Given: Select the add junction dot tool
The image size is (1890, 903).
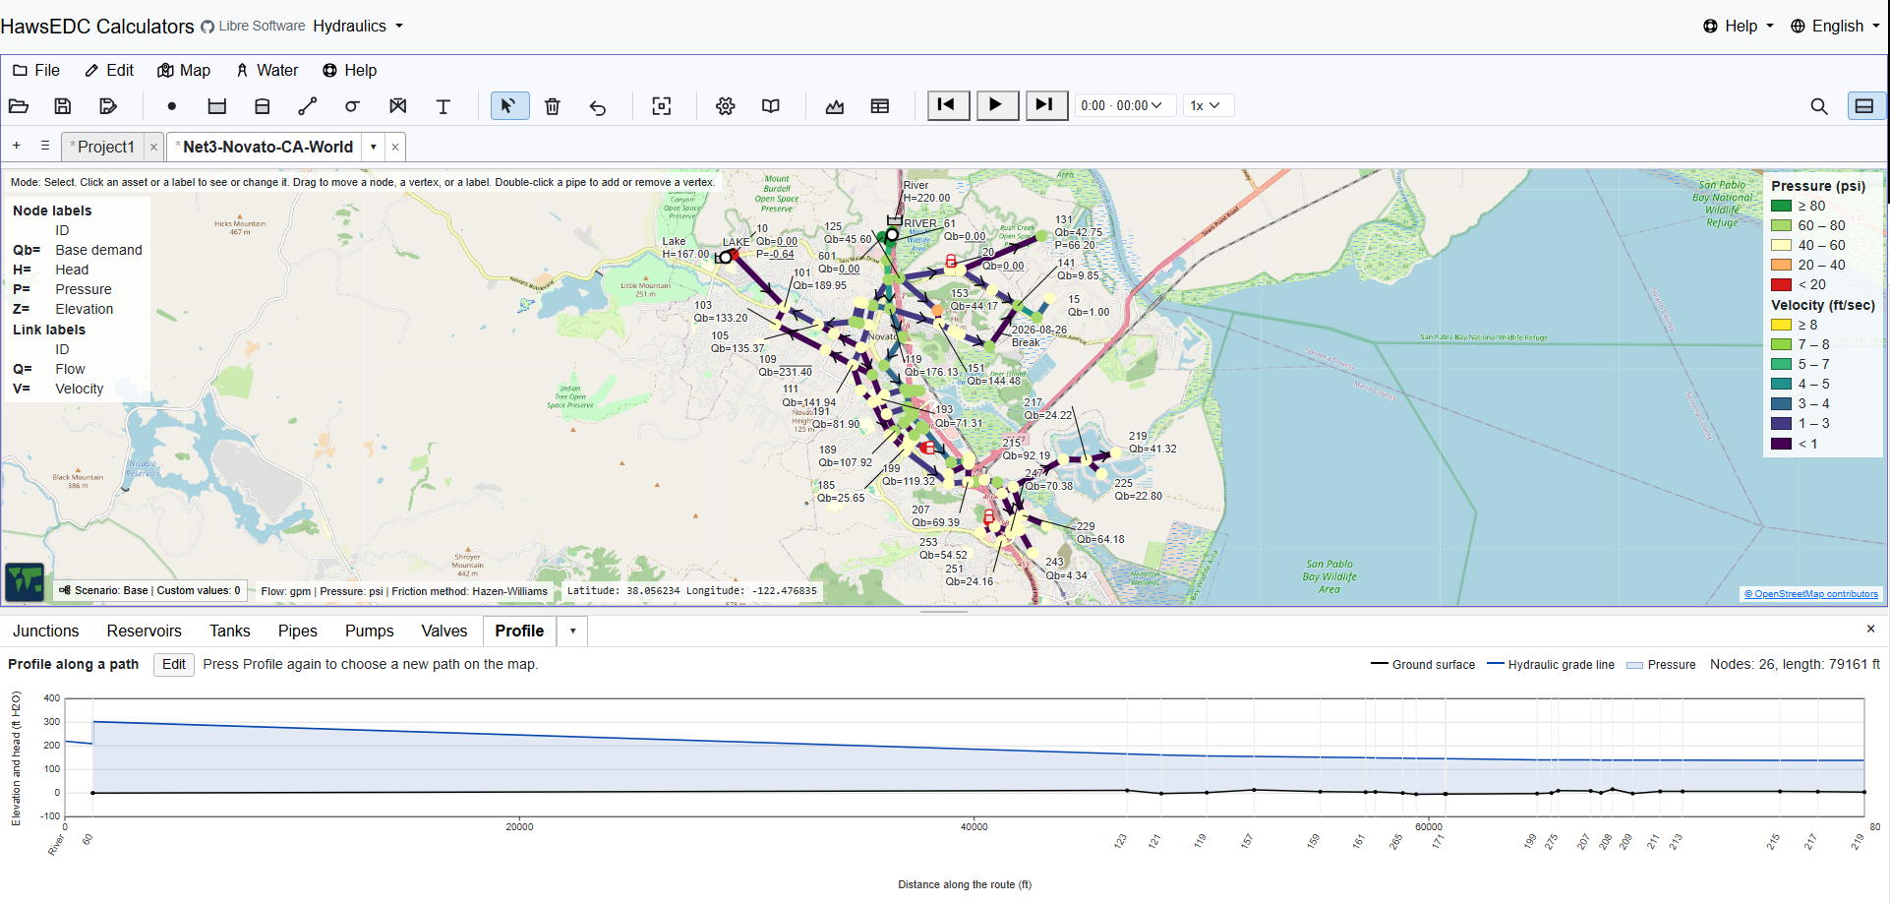Looking at the screenshot, I should click(x=172, y=106).
